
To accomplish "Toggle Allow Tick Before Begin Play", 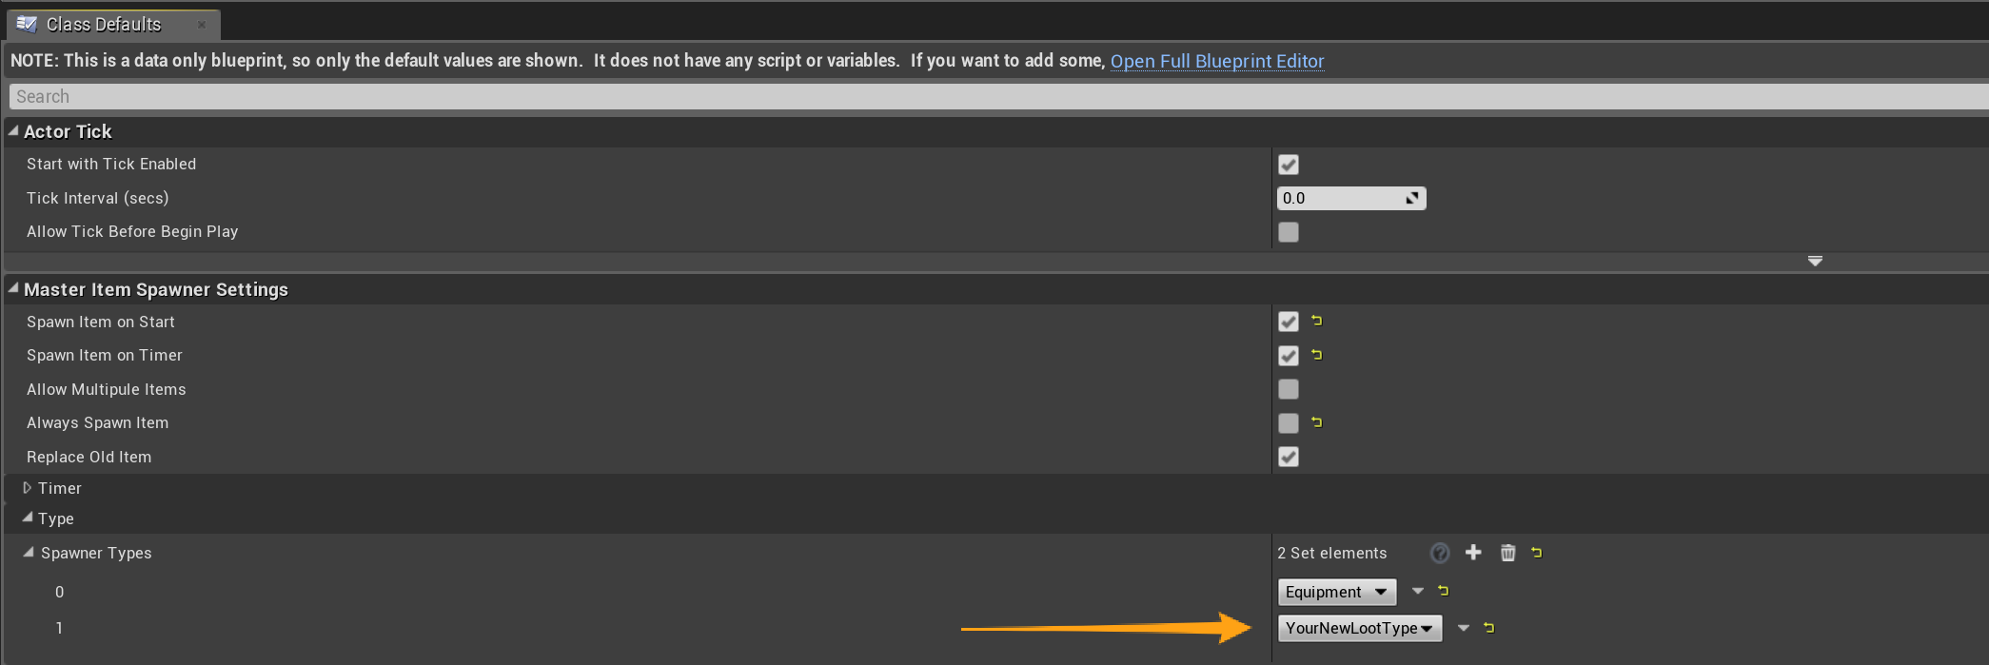I will click(x=1289, y=232).
